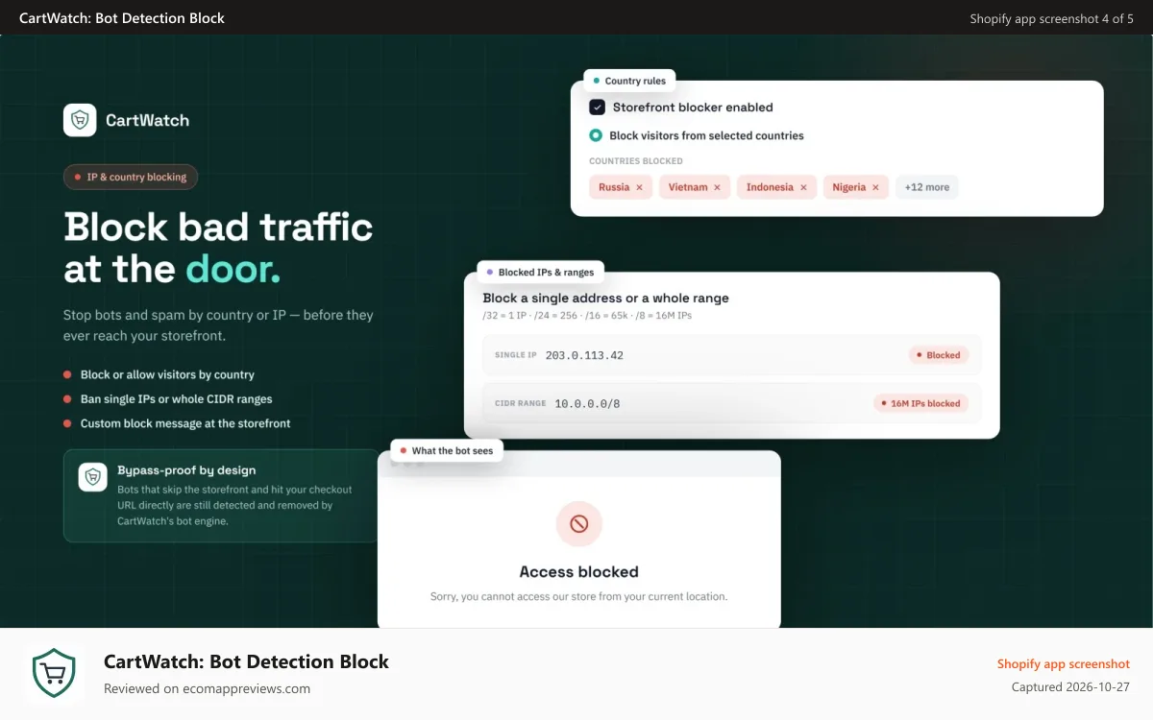Expand the +12 more countries chip
Screen dimensions: 1153x720
[927, 187]
